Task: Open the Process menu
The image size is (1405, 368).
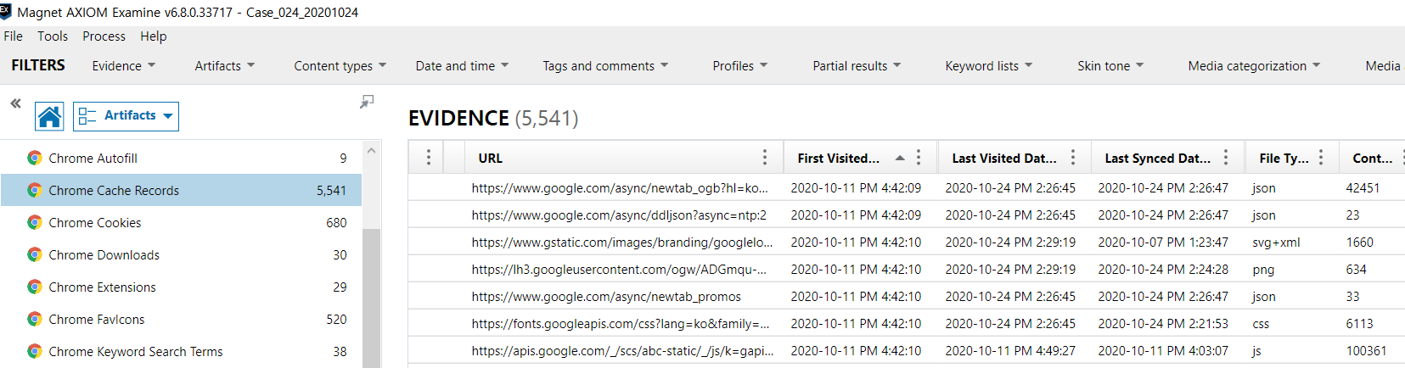Action: pyautogui.click(x=104, y=36)
